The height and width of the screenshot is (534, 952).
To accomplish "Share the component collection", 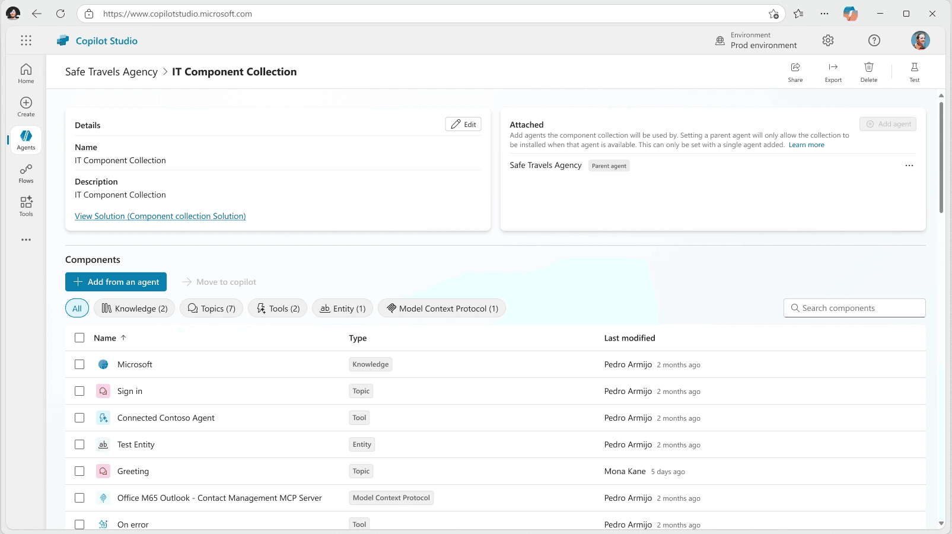I will [x=795, y=72].
